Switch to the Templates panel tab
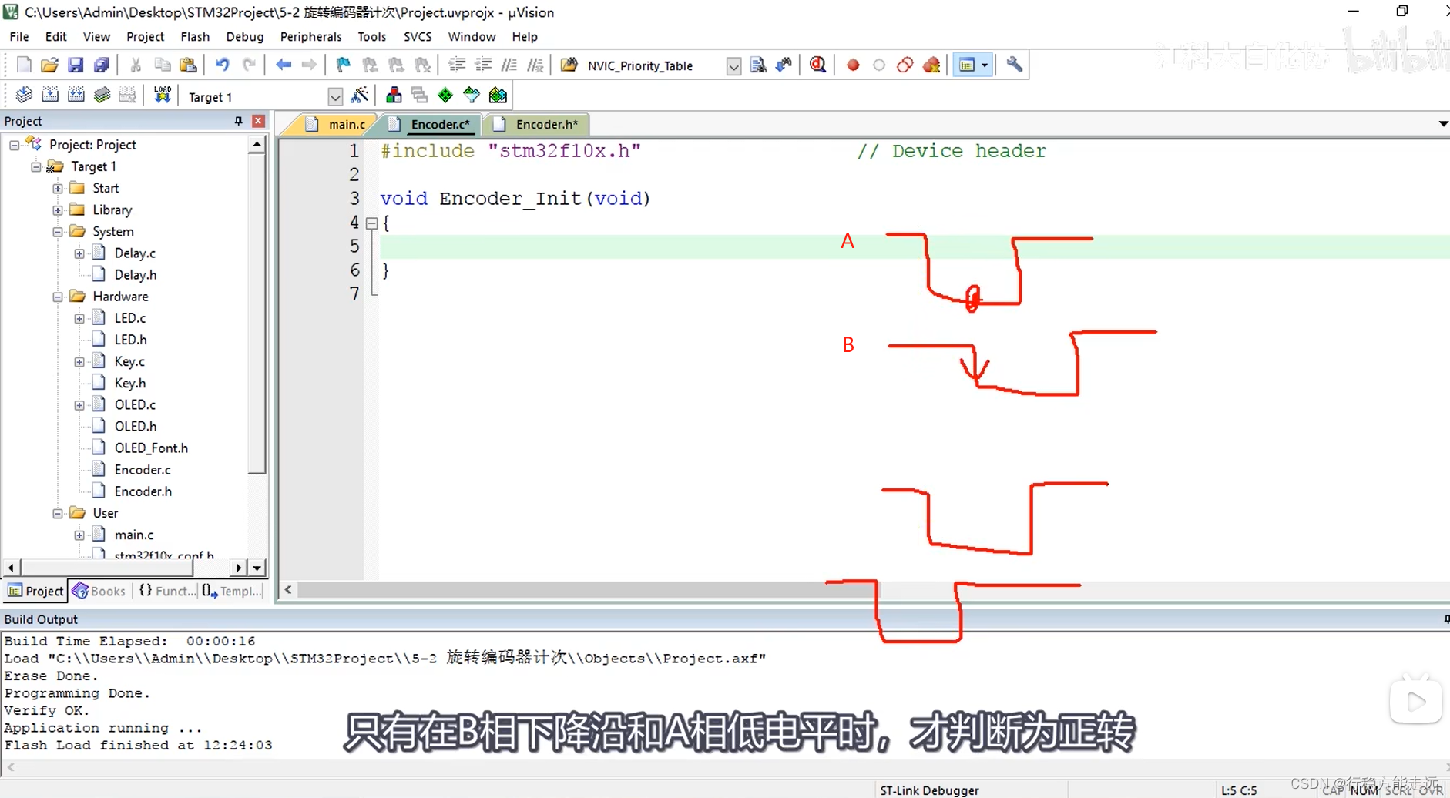This screenshot has height=798, width=1450. pos(233,591)
